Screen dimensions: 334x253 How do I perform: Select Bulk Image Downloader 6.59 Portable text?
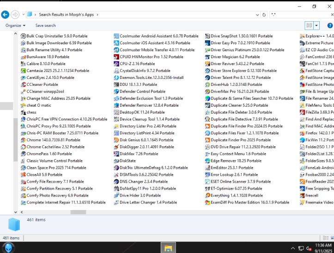[59, 43]
